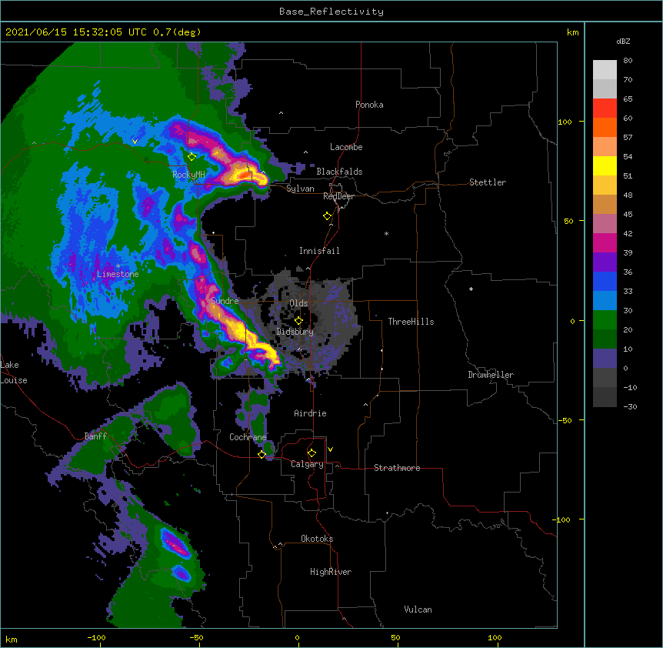Click the Innisfail label

[x=319, y=251]
